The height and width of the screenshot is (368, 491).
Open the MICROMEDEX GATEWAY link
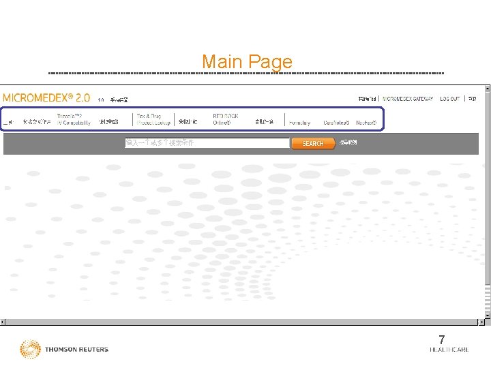(407, 99)
